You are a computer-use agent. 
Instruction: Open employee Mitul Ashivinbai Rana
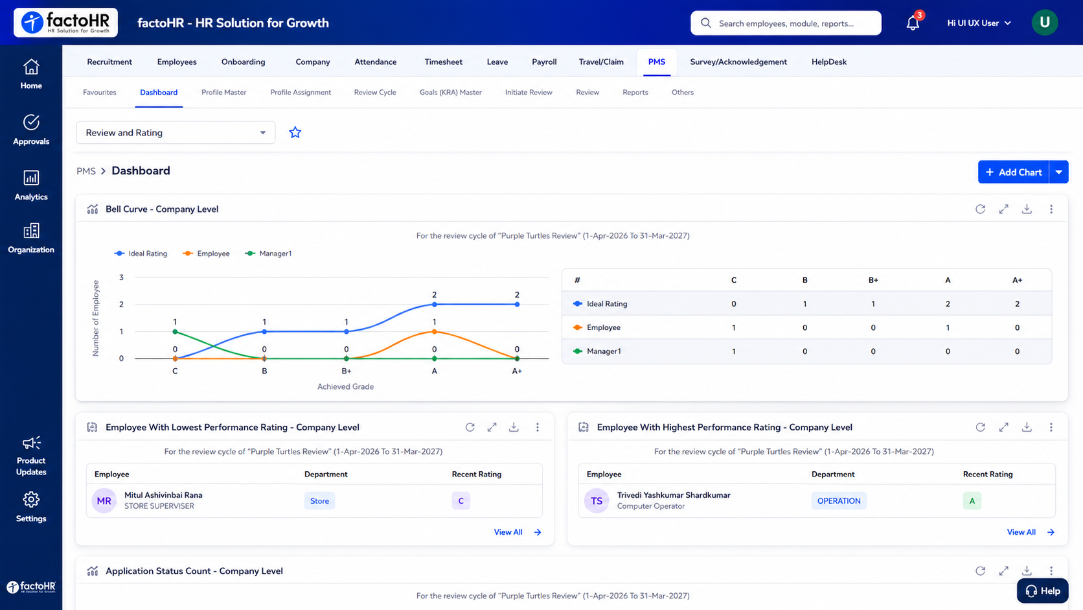163,495
